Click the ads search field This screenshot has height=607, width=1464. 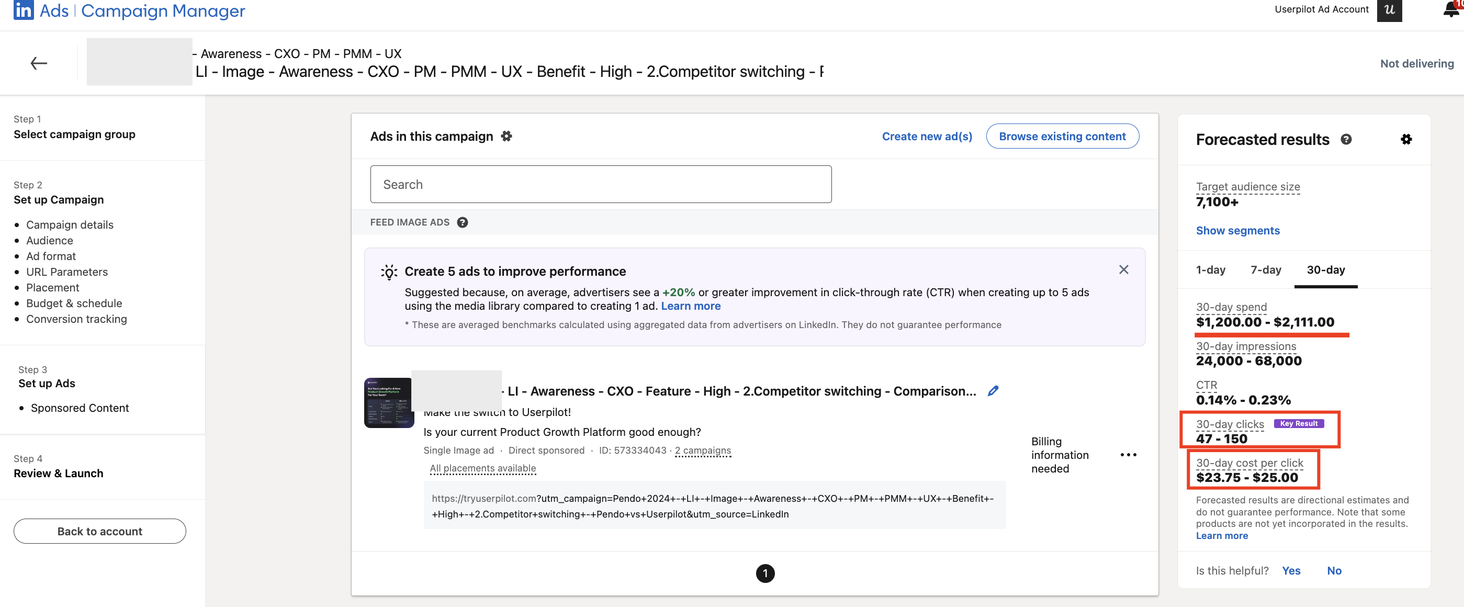(600, 184)
